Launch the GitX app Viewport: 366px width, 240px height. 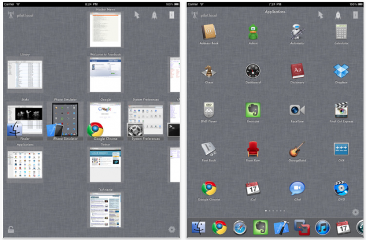(x=341, y=149)
